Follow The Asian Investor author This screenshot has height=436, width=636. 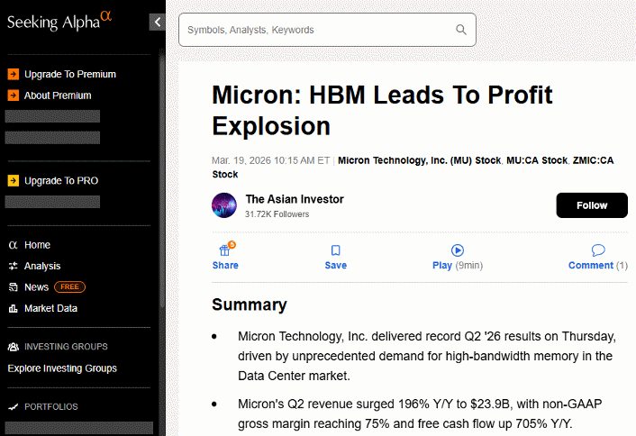tap(591, 205)
